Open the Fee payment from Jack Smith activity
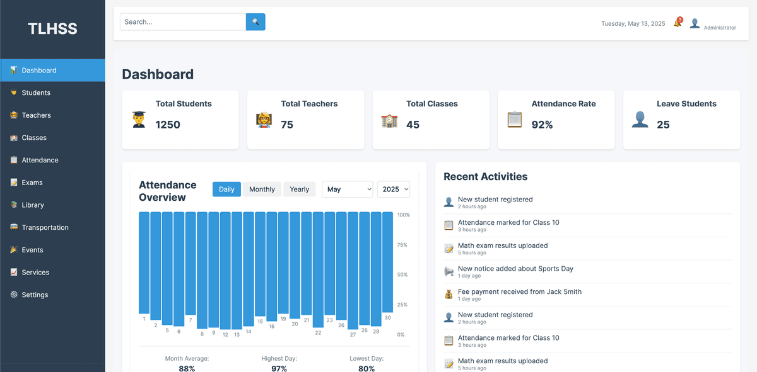 [x=519, y=291]
